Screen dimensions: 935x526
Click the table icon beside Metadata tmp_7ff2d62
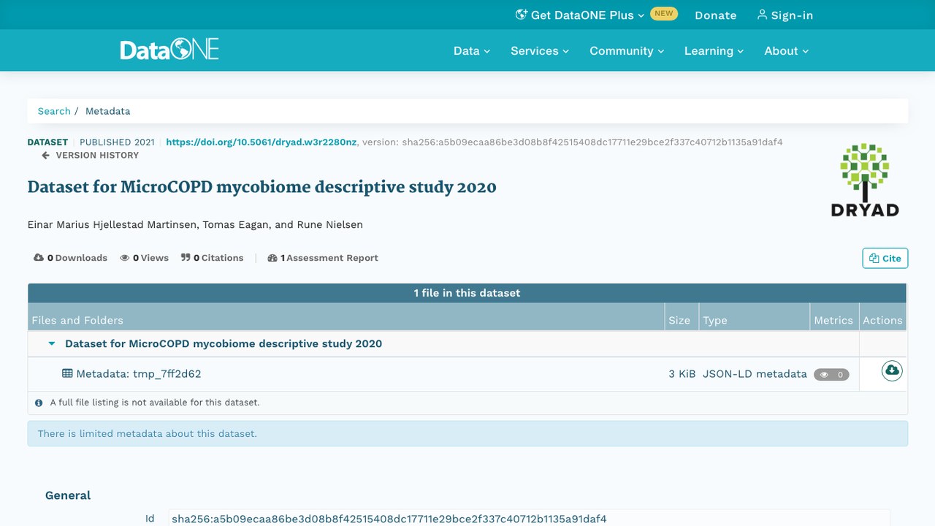(x=67, y=373)
